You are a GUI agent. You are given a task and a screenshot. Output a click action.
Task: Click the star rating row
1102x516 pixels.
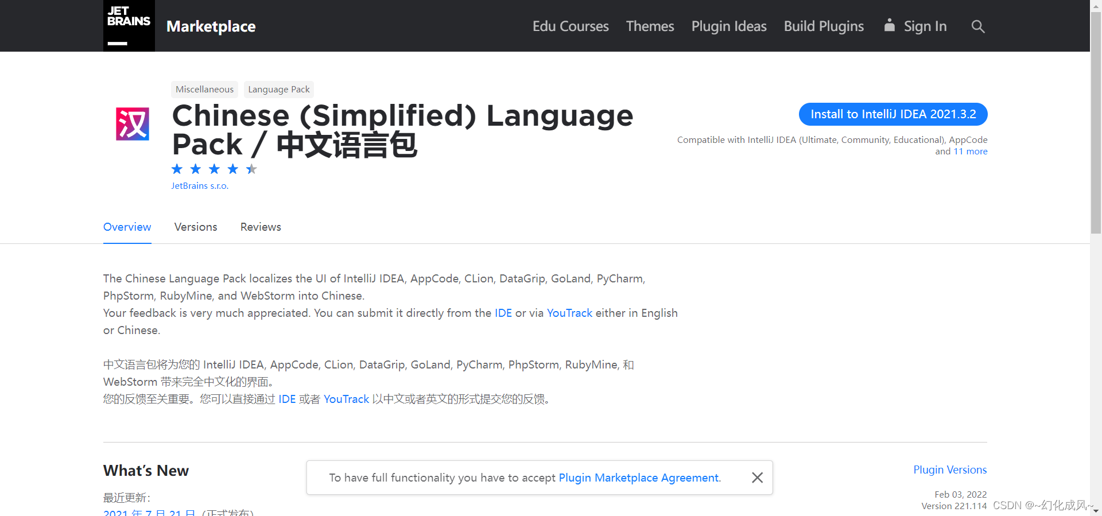(214, 169)
